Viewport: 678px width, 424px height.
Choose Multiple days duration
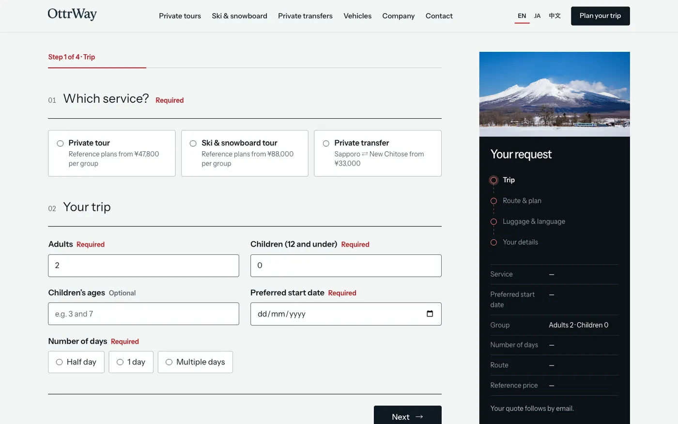point(195,362)
